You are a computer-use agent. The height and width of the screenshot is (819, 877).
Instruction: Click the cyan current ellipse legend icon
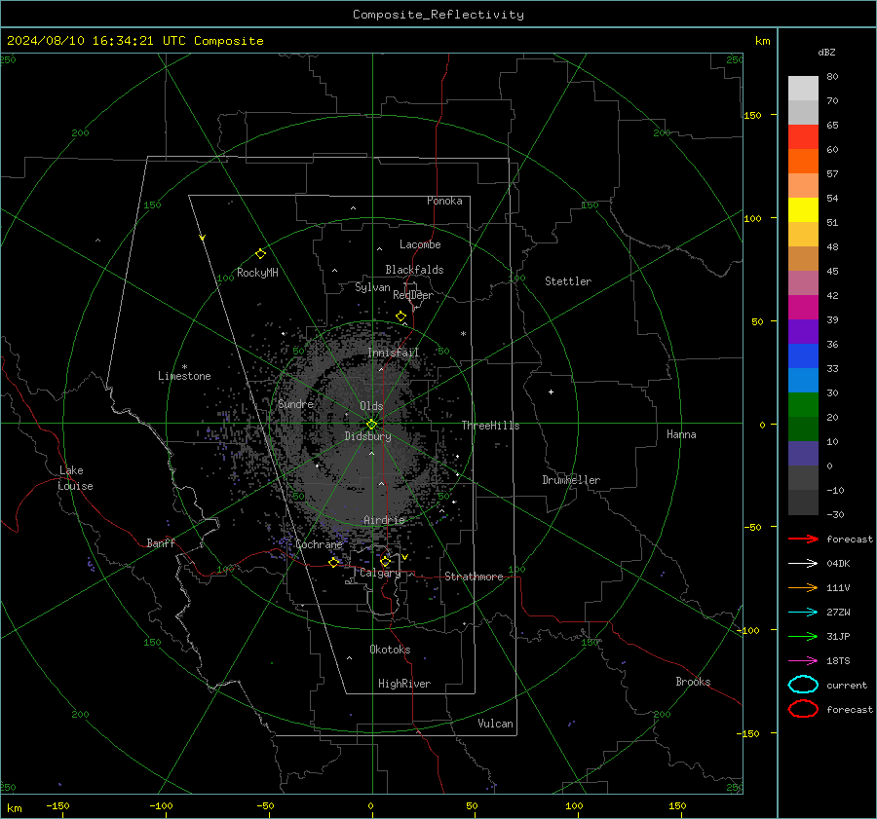[803, 685]
